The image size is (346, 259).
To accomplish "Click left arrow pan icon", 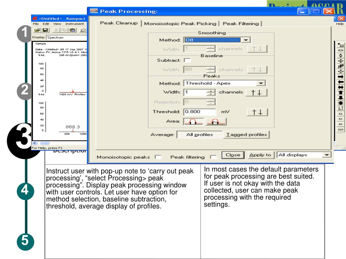I will (x=341, y=82).
